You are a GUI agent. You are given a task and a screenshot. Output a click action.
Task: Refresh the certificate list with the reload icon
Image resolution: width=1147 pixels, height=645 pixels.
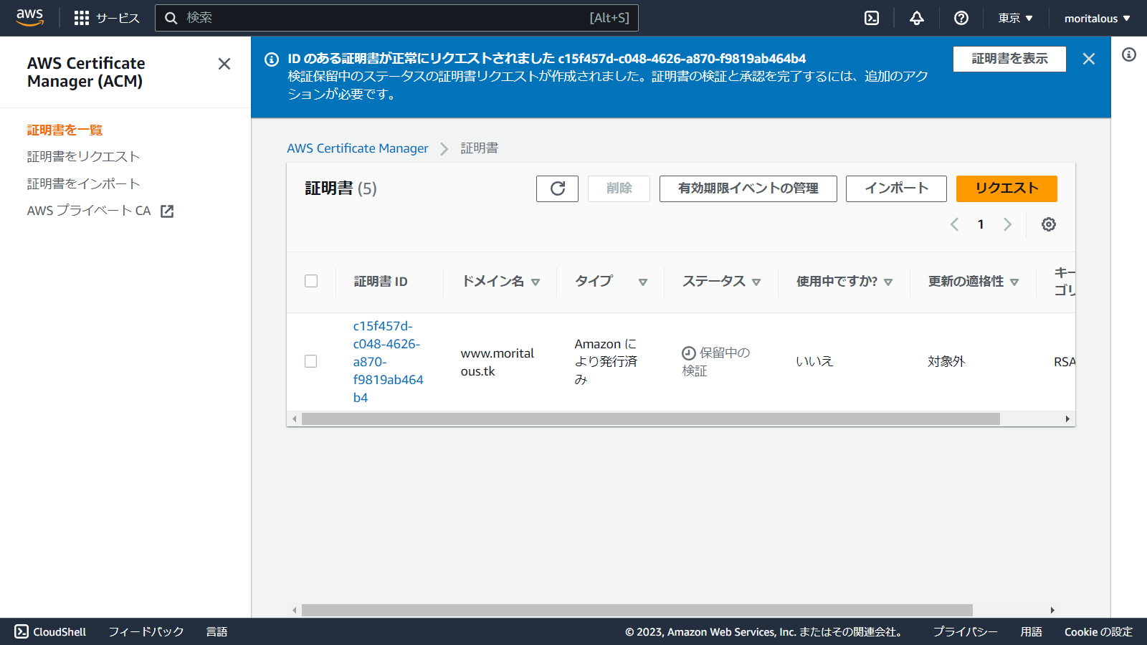click(x=557, y=188)
